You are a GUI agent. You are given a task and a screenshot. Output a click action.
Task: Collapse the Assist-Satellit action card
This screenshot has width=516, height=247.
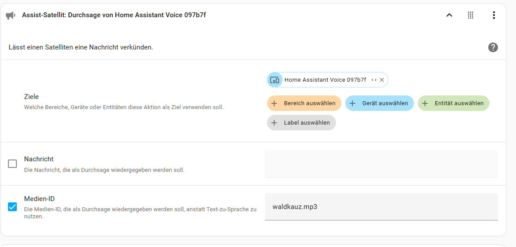point(449,15)
